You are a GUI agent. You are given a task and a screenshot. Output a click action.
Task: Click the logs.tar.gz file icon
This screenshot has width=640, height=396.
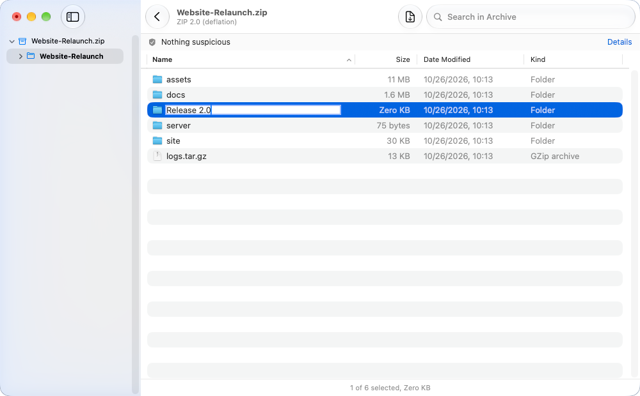[x=157, y=156]
